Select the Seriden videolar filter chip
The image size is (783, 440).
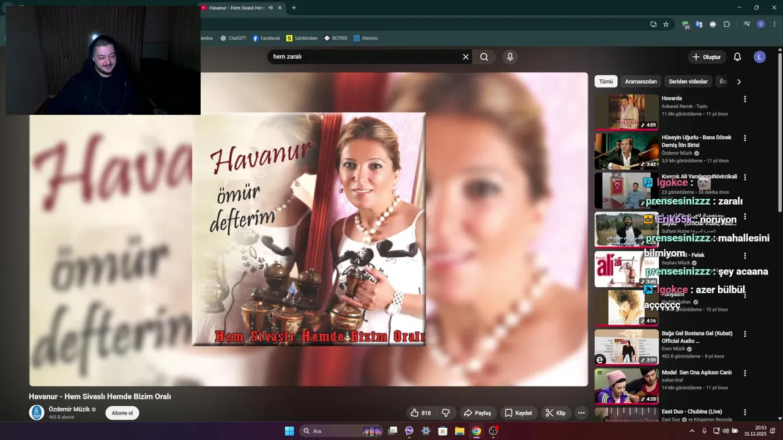[688, 81]
